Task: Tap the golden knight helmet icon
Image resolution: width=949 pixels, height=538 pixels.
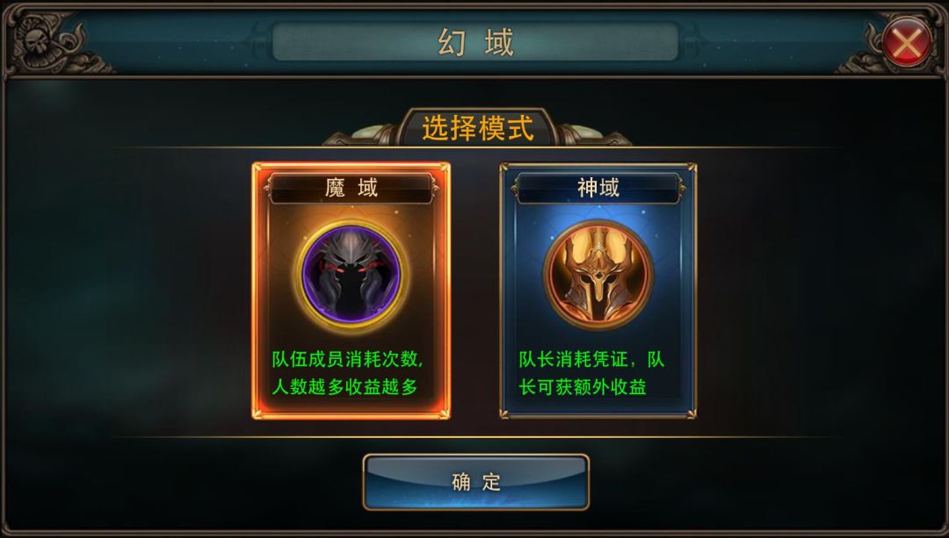Action: [598, 274]
